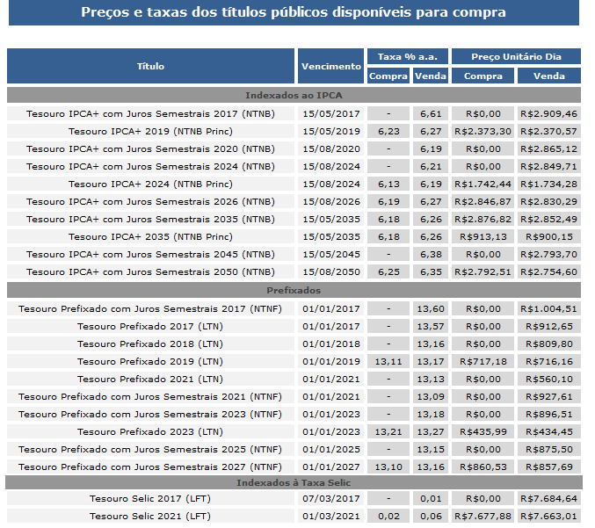Click the 6,25 purchase rate
The width and height of the screenshot is (595, 528).
click(388, 271)
